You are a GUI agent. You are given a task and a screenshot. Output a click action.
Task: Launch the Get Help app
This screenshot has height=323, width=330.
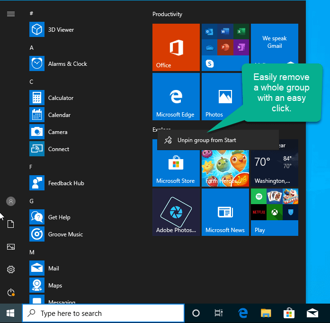click(x=50, y=217)
